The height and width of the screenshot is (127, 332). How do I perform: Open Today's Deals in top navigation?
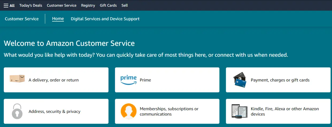click(x=31, y=5)
